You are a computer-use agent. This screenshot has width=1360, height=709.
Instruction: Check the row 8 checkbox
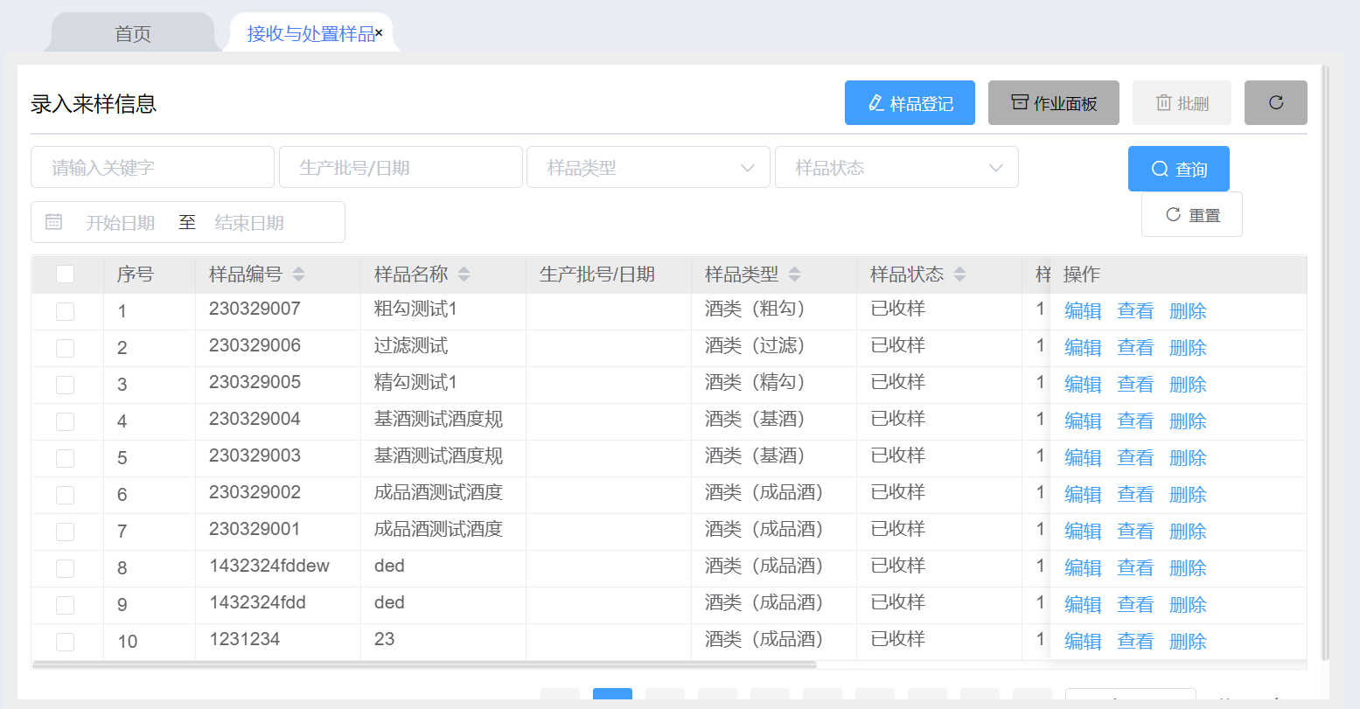click(x=65, y=568)
